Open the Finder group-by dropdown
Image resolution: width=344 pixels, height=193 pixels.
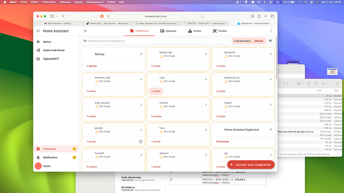(300, 84)
